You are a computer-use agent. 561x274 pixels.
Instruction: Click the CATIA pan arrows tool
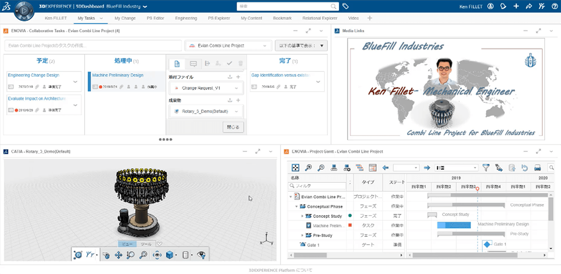click(x=118, y=255)
